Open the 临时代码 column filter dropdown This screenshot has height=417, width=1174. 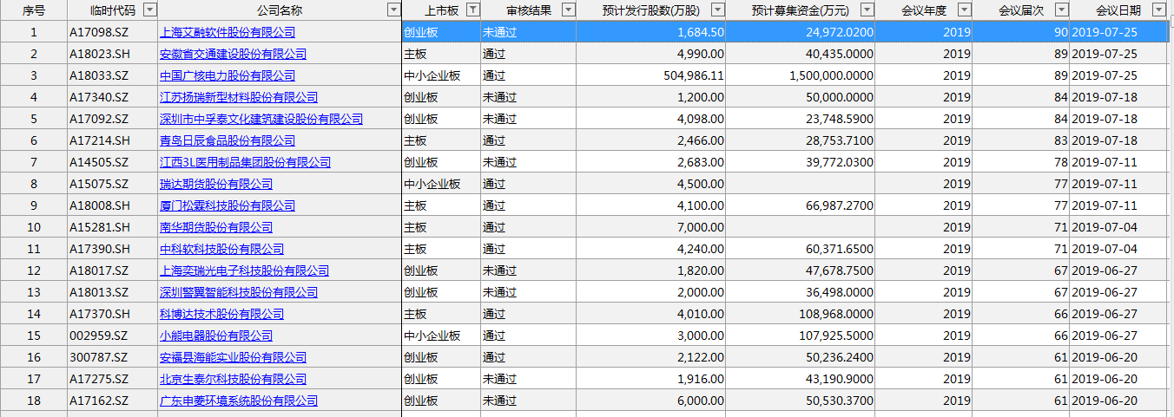(x=149, y=10)
